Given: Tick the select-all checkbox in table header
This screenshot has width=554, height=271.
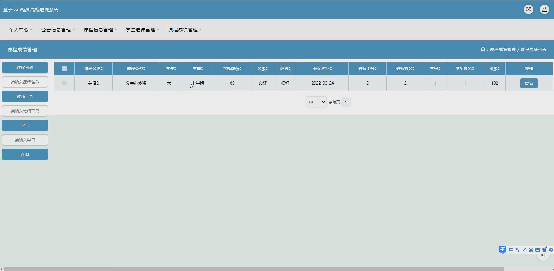Looking at the screenshot, I should pos(64,69).
